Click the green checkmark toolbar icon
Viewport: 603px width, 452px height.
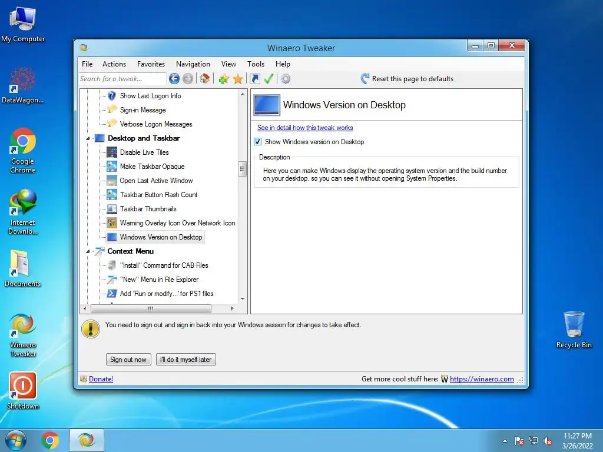point(269,79)
